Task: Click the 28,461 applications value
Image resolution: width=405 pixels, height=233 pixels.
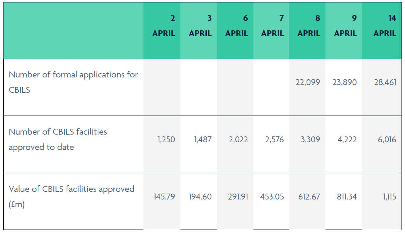Action: pos(385,83)
